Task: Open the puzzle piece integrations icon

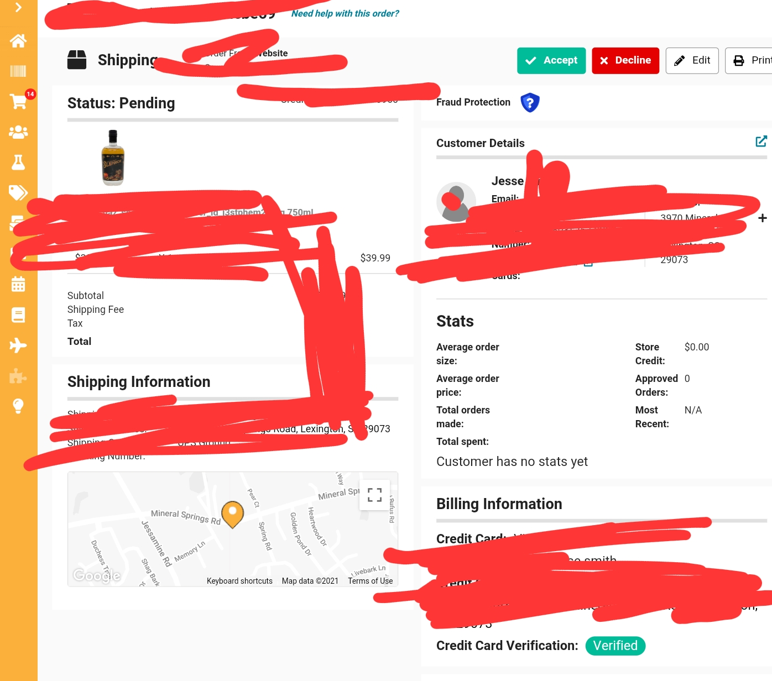Action: point(18,376)
